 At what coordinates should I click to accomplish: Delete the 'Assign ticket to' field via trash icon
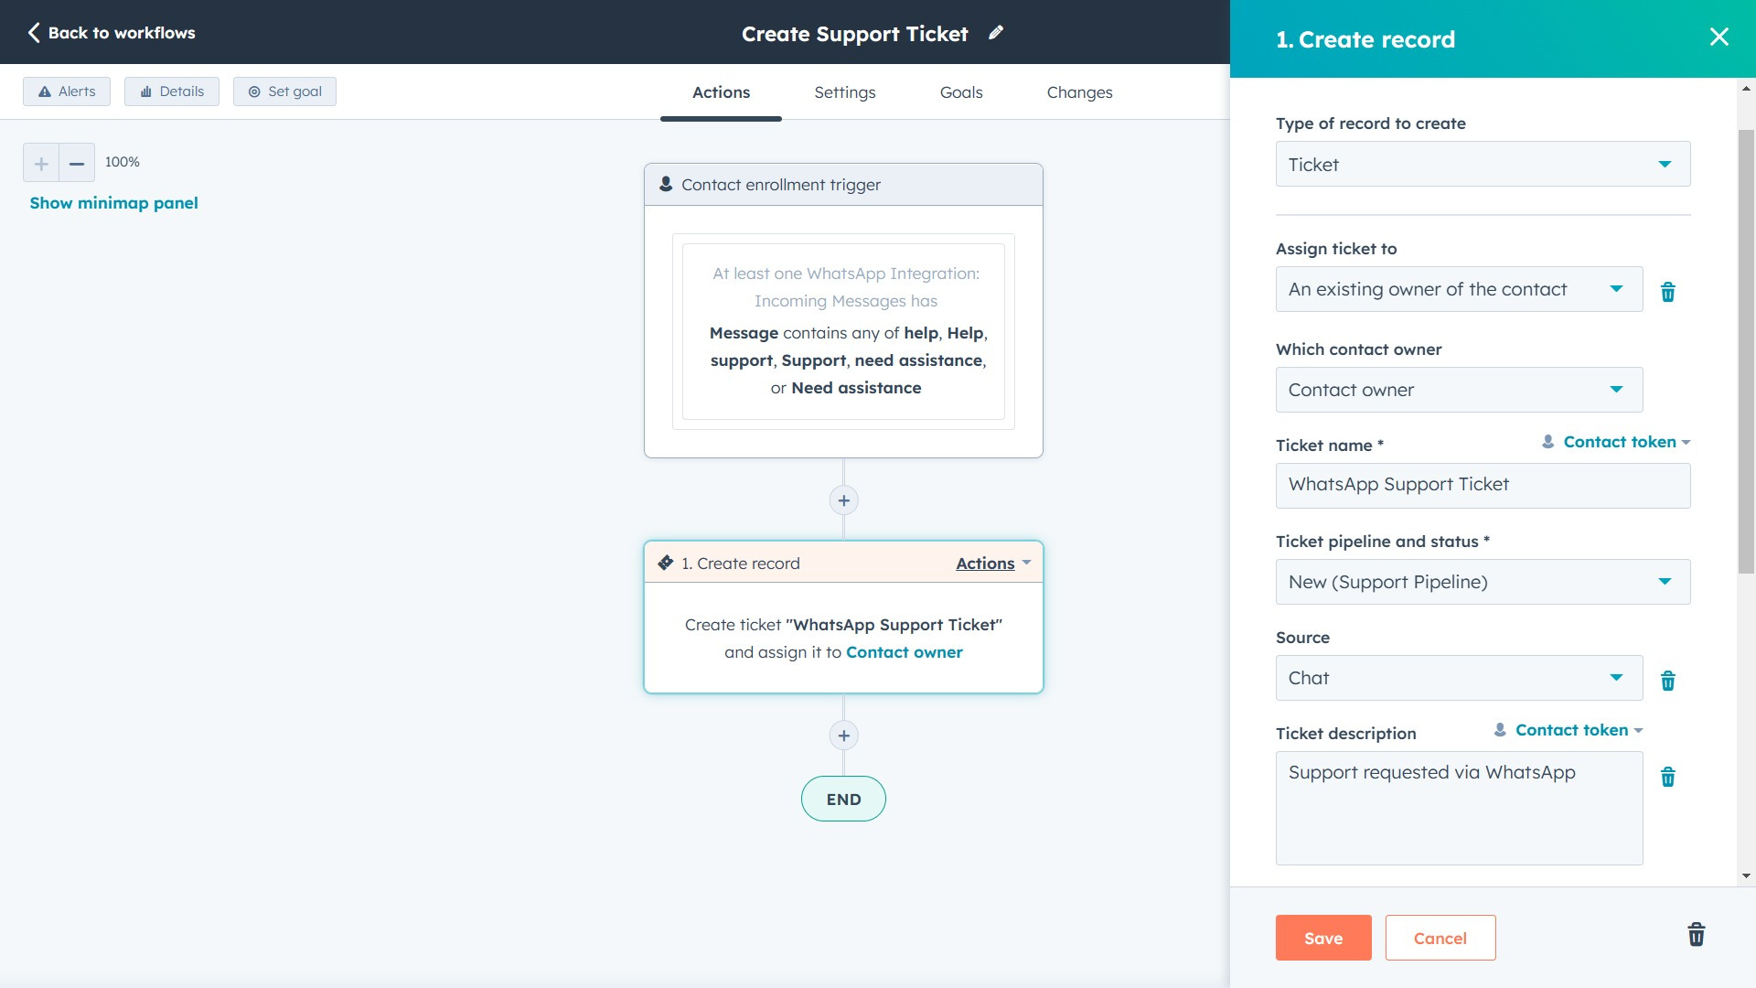tap(1669, 291)
